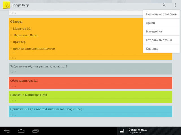Tap the 14:15 timestamp on blue note
This screenshot has width=181, height=135.
click(13, 115)
